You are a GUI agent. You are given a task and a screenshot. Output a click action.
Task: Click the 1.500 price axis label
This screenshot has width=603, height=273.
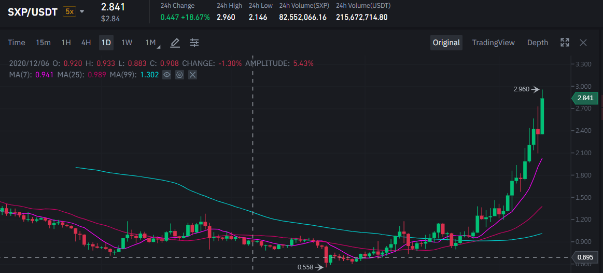(582, 198)
